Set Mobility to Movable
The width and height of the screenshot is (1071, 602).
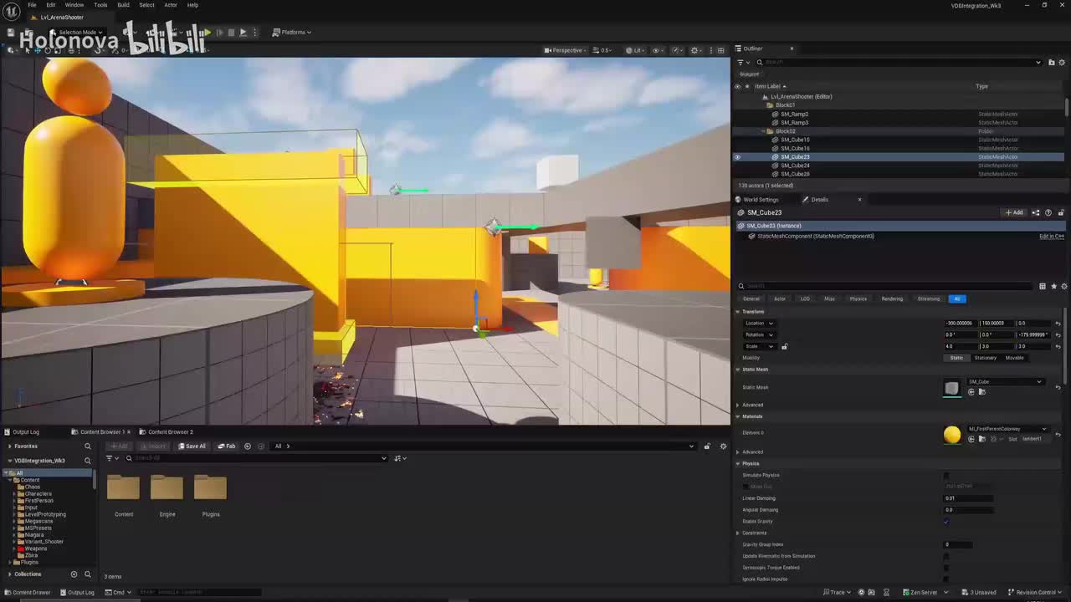click(x=1014, y=358)
